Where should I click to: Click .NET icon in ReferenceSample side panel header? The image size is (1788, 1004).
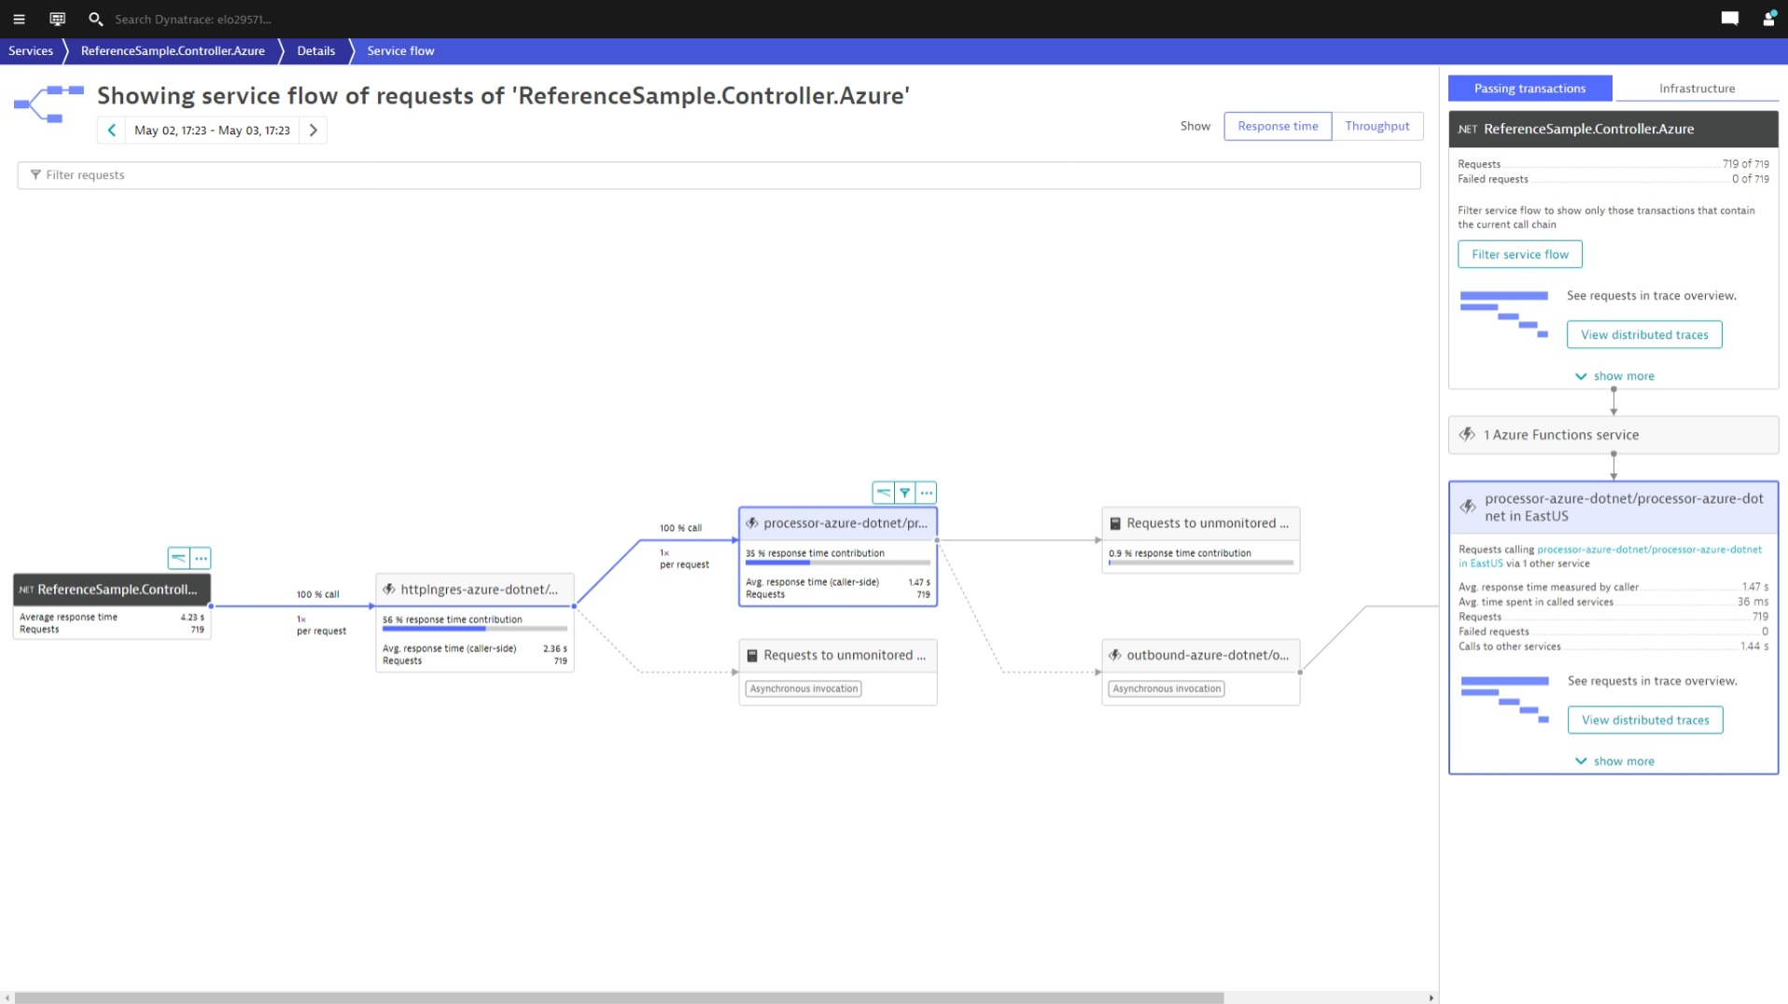(x=1468, y=130)
